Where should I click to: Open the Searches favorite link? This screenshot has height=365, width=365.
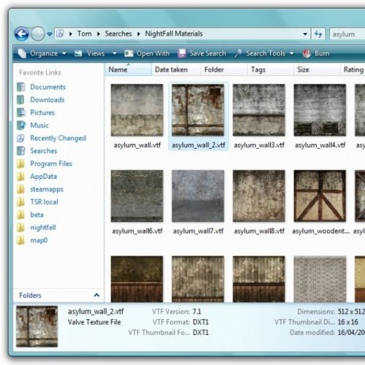pyautogui.click(x=44, y=150)
